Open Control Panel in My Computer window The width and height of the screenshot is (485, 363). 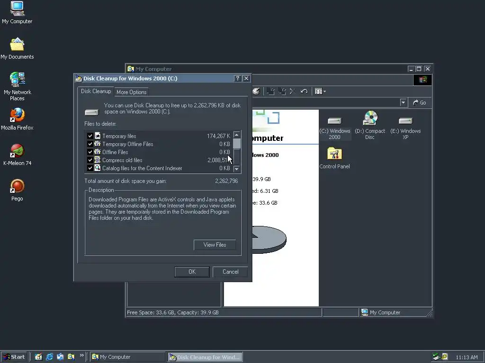pos(335,158)
